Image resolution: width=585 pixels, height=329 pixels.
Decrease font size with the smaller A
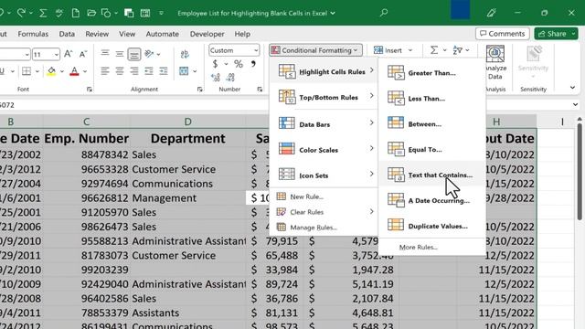[83, 54]
